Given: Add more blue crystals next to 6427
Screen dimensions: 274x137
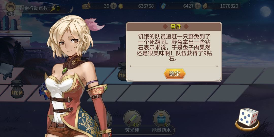Looking at the screenshot, I should click(x=198, y=6).
